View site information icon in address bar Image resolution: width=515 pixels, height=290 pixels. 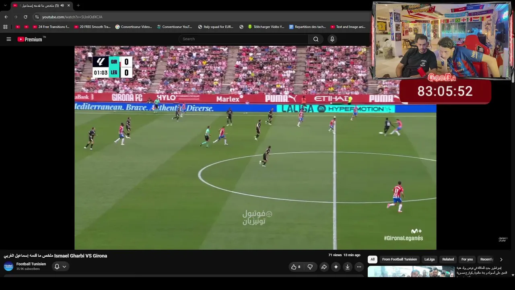point(37,17)
